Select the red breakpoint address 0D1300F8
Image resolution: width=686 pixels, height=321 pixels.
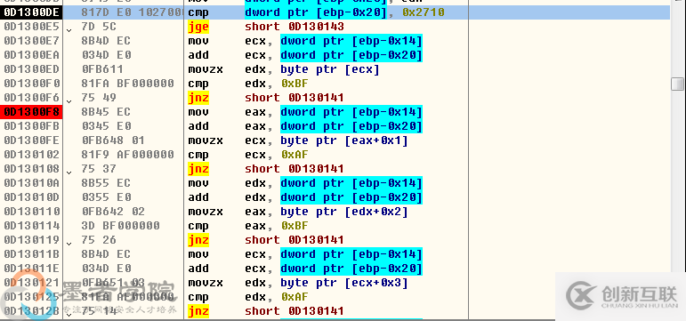point(31,112)
